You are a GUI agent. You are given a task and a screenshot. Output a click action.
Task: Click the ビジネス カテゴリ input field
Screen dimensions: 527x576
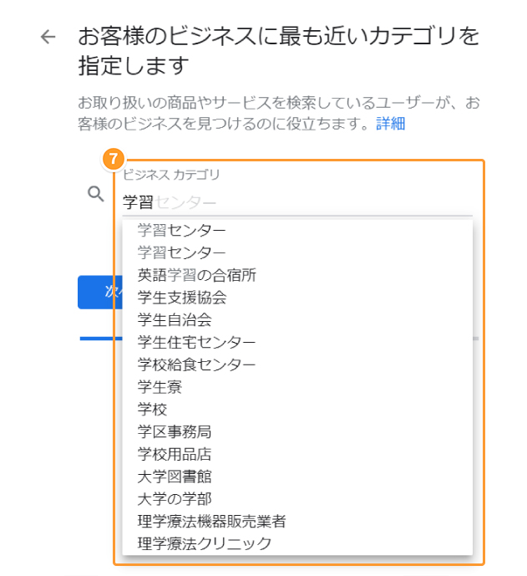pyautogui.click(x=297, y=202)
